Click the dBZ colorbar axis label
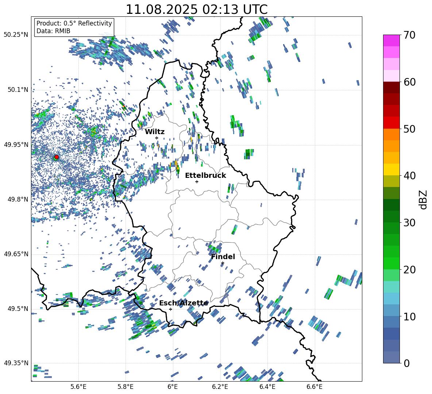 (423, 199)
